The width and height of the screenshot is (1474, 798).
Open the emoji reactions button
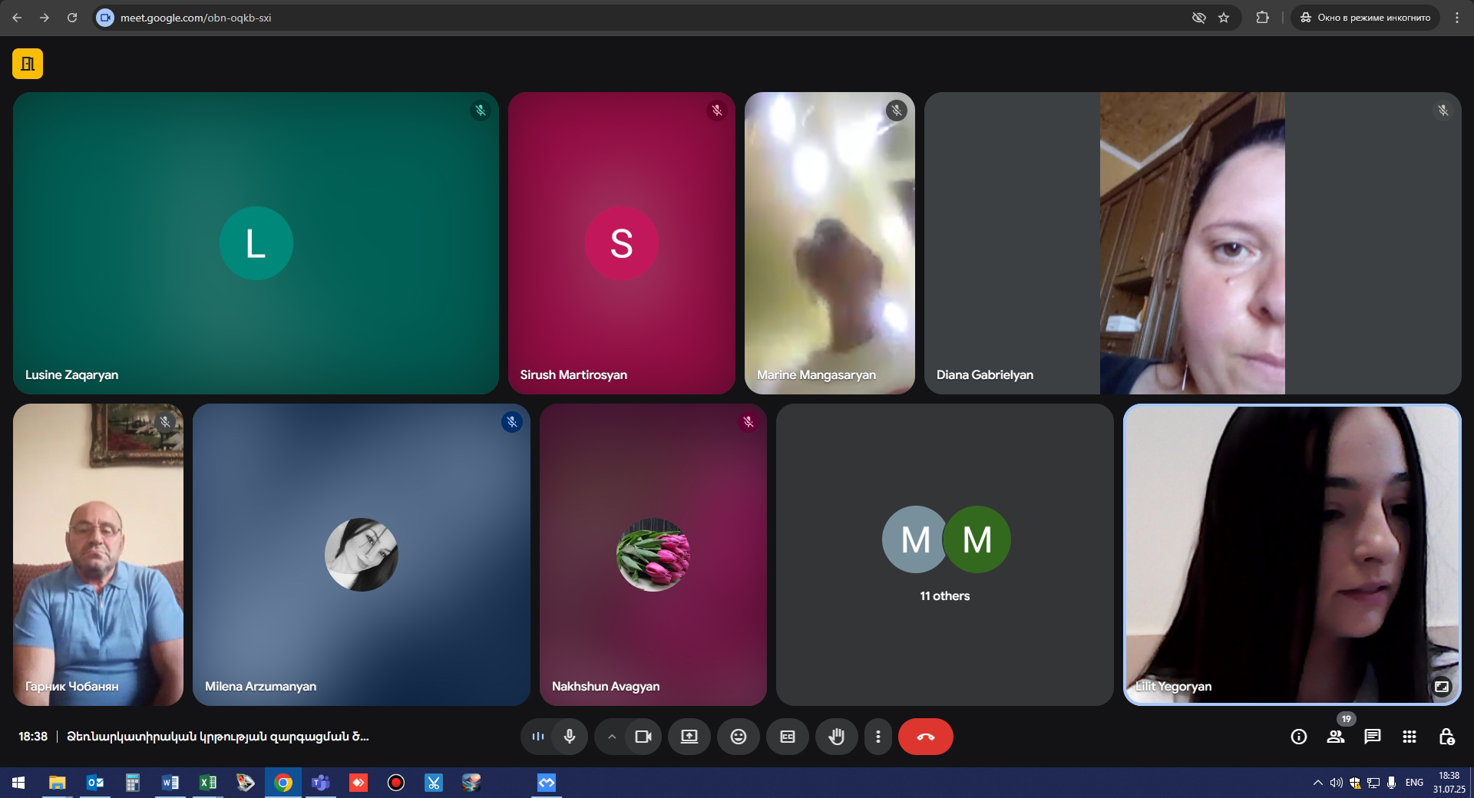point(739,737)
